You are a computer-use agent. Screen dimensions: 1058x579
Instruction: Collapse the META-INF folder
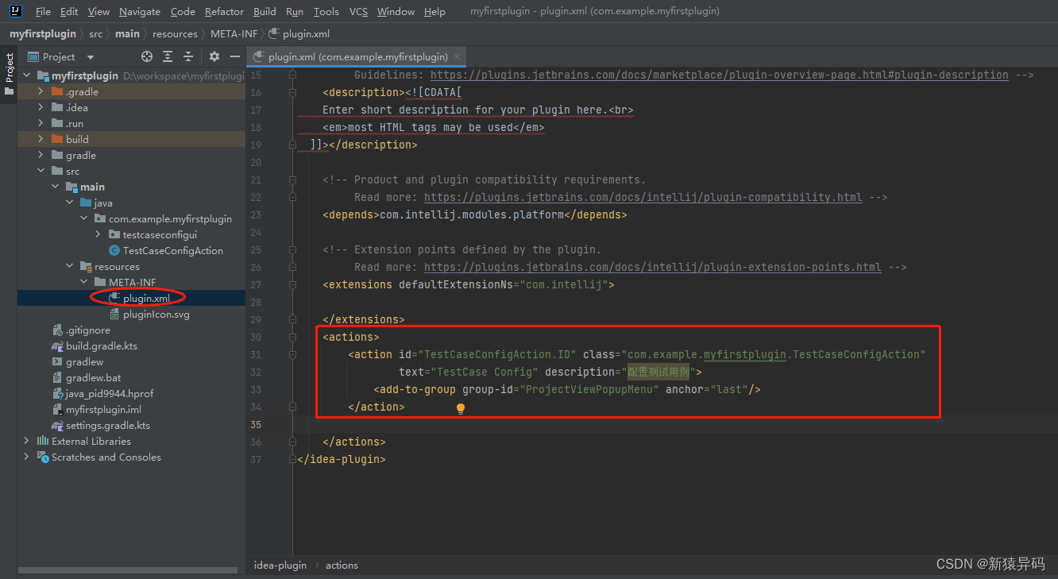(x=84, y=282)
